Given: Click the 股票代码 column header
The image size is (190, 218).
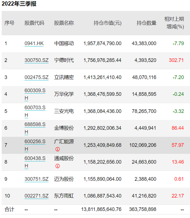Looking at the screenshot, I should (x=34, y=23).
